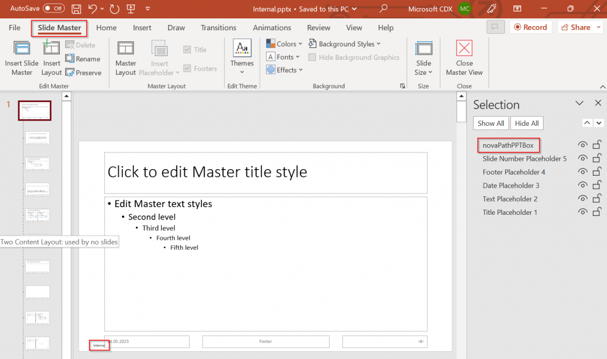This screenshot has height=359, width=607.
Task: Open the File menu
Action: click(15, 27)
